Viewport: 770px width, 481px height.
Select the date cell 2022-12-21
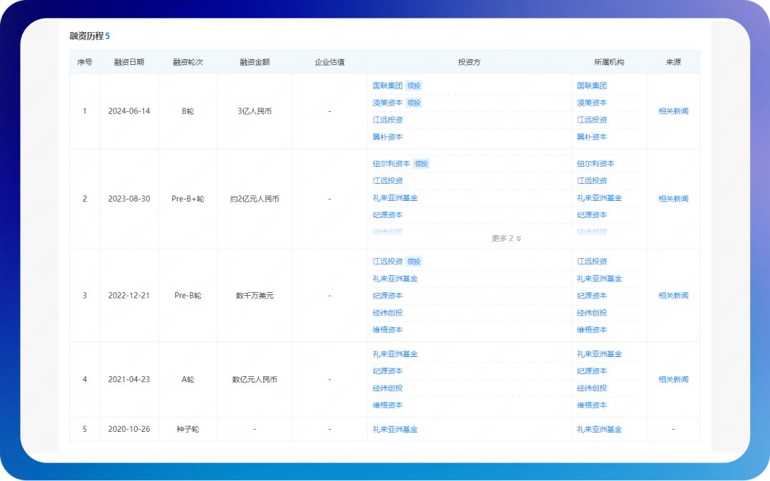point(129,296)
